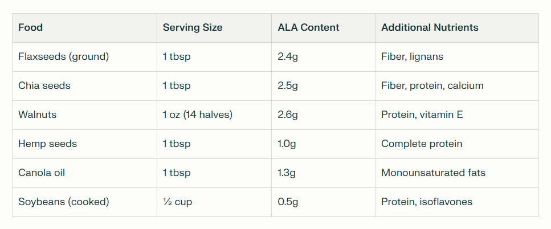Viewport: 551px width, 229px height.
Task: Select the Soybeans (cooked) cell
Action: (63, 202)
